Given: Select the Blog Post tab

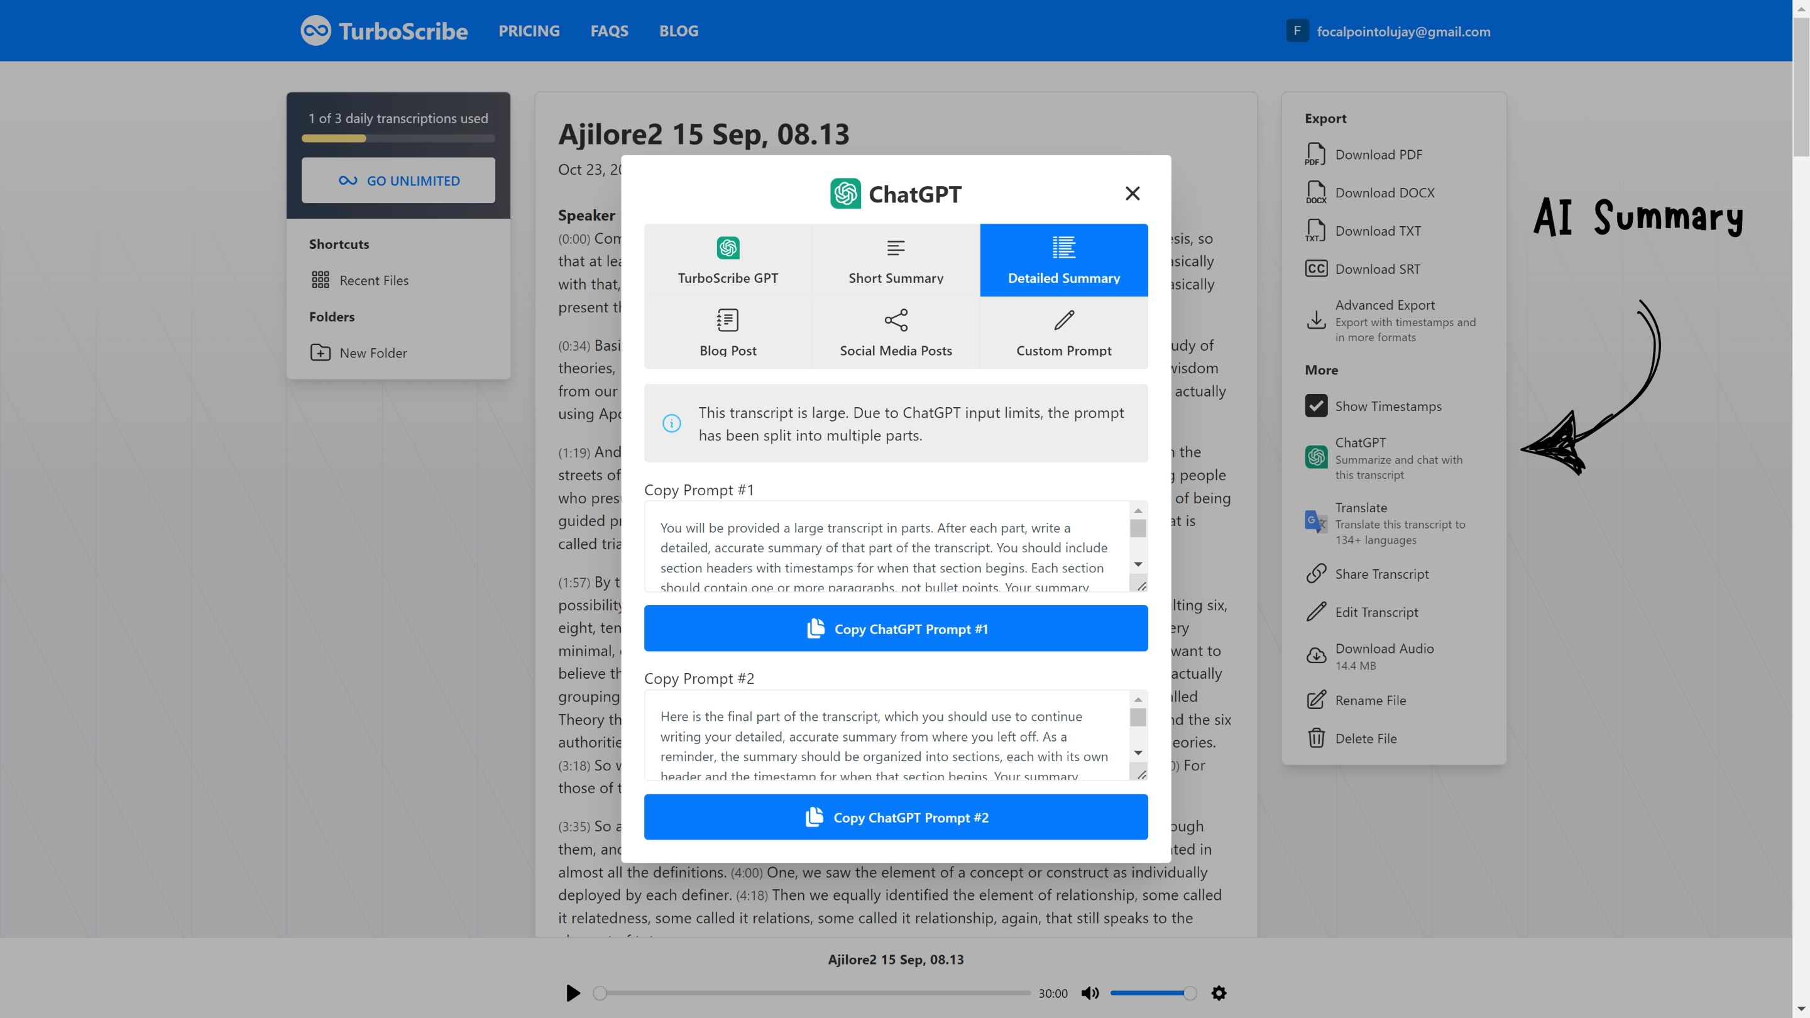Looking at the screenshot, I should pyautogui.click(x=727, y=332).
